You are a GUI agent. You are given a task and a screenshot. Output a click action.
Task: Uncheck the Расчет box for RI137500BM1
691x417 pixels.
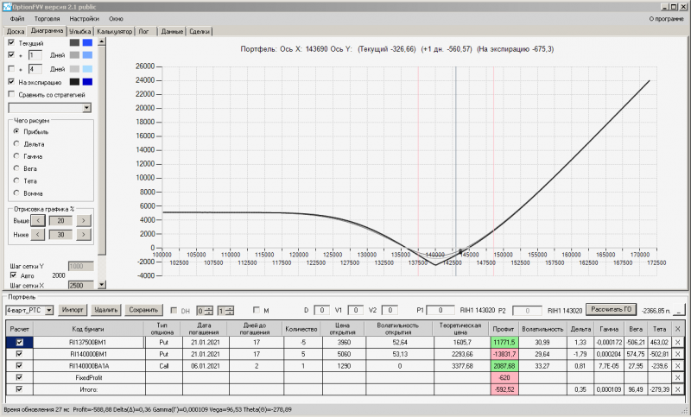pos(19,342)
